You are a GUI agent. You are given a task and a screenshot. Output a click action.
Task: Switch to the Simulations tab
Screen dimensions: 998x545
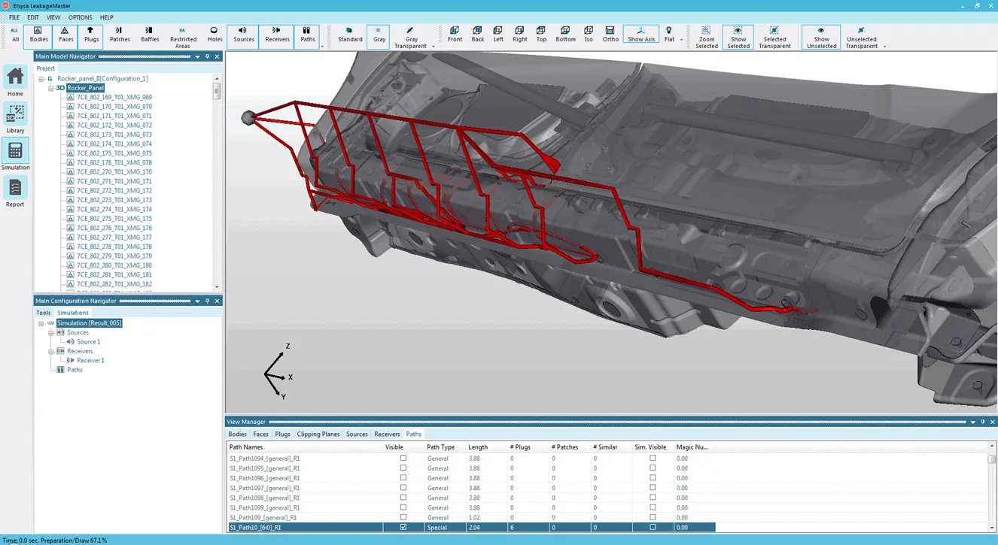coord(73,313)
